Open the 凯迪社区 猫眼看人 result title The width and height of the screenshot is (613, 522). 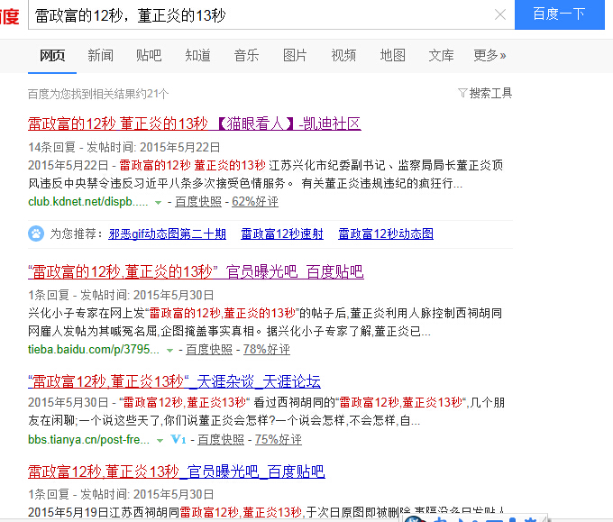pyautogui.click(x=194, y=124)
